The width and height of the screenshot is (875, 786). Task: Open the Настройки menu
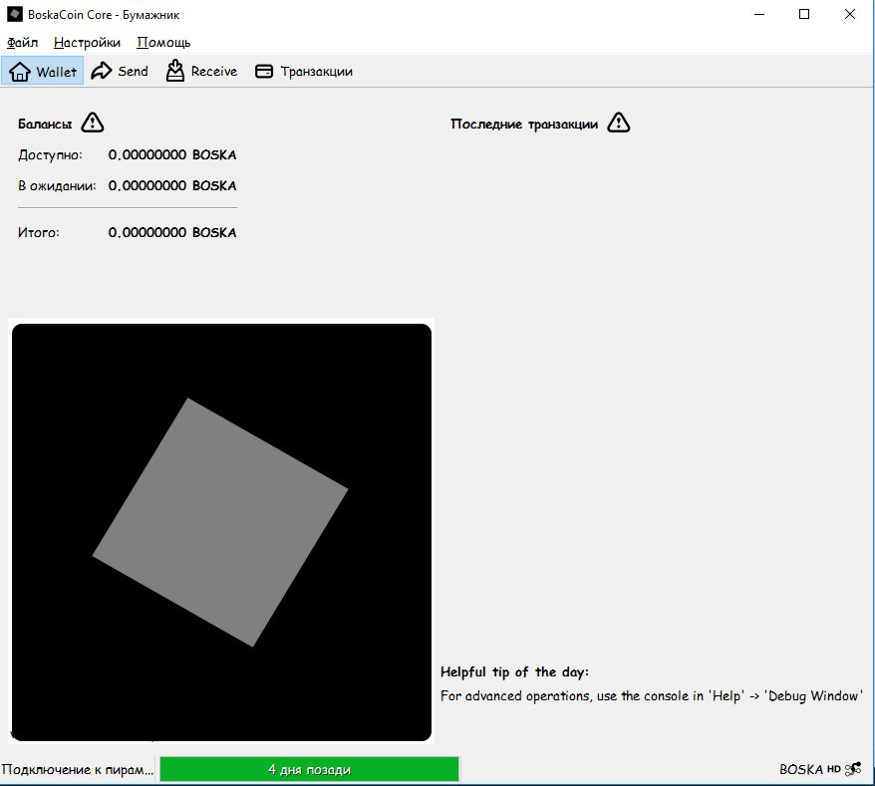(x=87, y=43)
